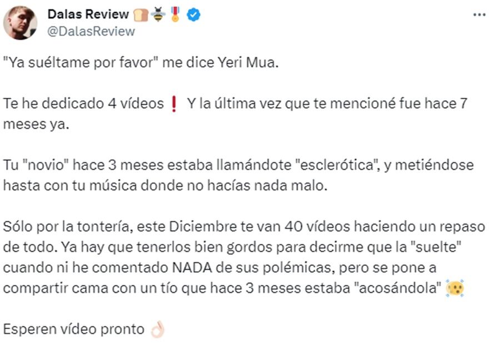Open the Dalas Review display name
Image resolution: width=494 pixels, height=344 pixels.
(x=88, y=14)
